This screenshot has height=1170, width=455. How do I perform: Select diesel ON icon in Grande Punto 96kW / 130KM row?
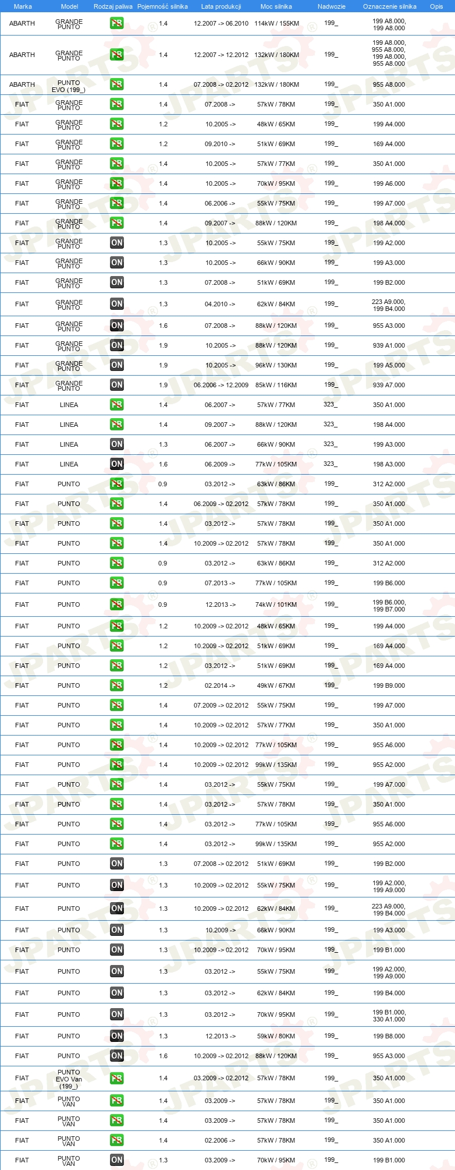coord(117,365)
